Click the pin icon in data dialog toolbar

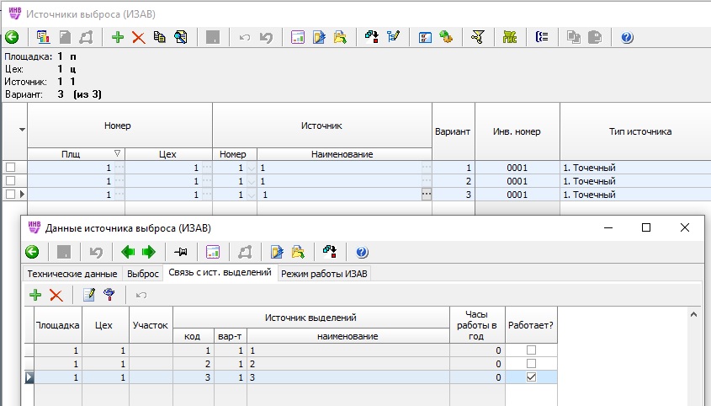[180, 251]
